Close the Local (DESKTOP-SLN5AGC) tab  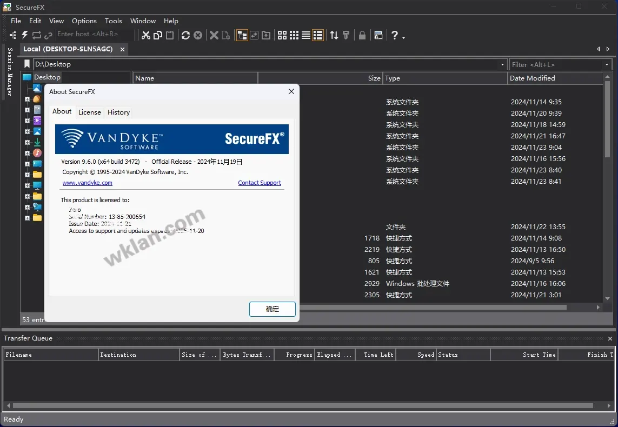pos(123,49)
